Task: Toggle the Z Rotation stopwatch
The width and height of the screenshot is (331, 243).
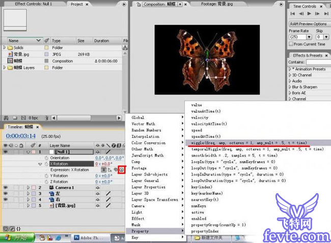Action: click(46, 181)
